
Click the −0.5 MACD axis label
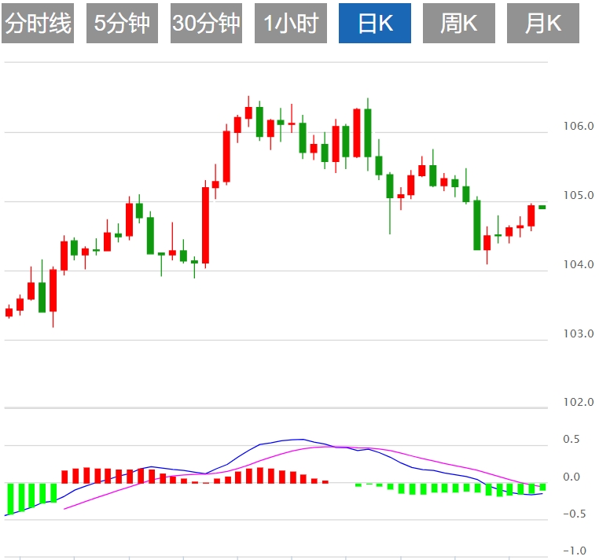[x=574, y=514]
